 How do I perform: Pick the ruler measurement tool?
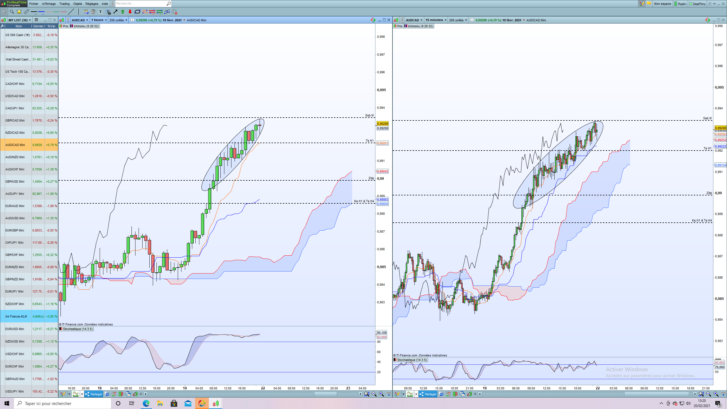26,12
